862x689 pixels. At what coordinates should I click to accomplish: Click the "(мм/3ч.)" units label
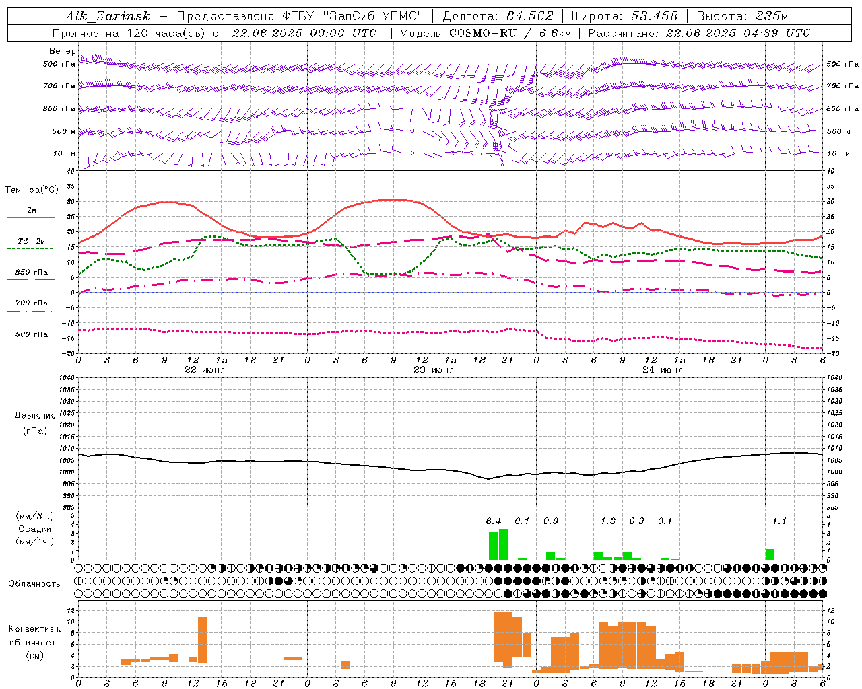(x=35, y=517)
